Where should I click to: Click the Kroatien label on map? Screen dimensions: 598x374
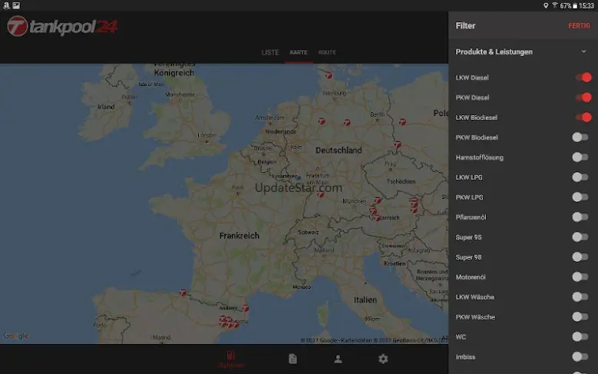(395, 263)
